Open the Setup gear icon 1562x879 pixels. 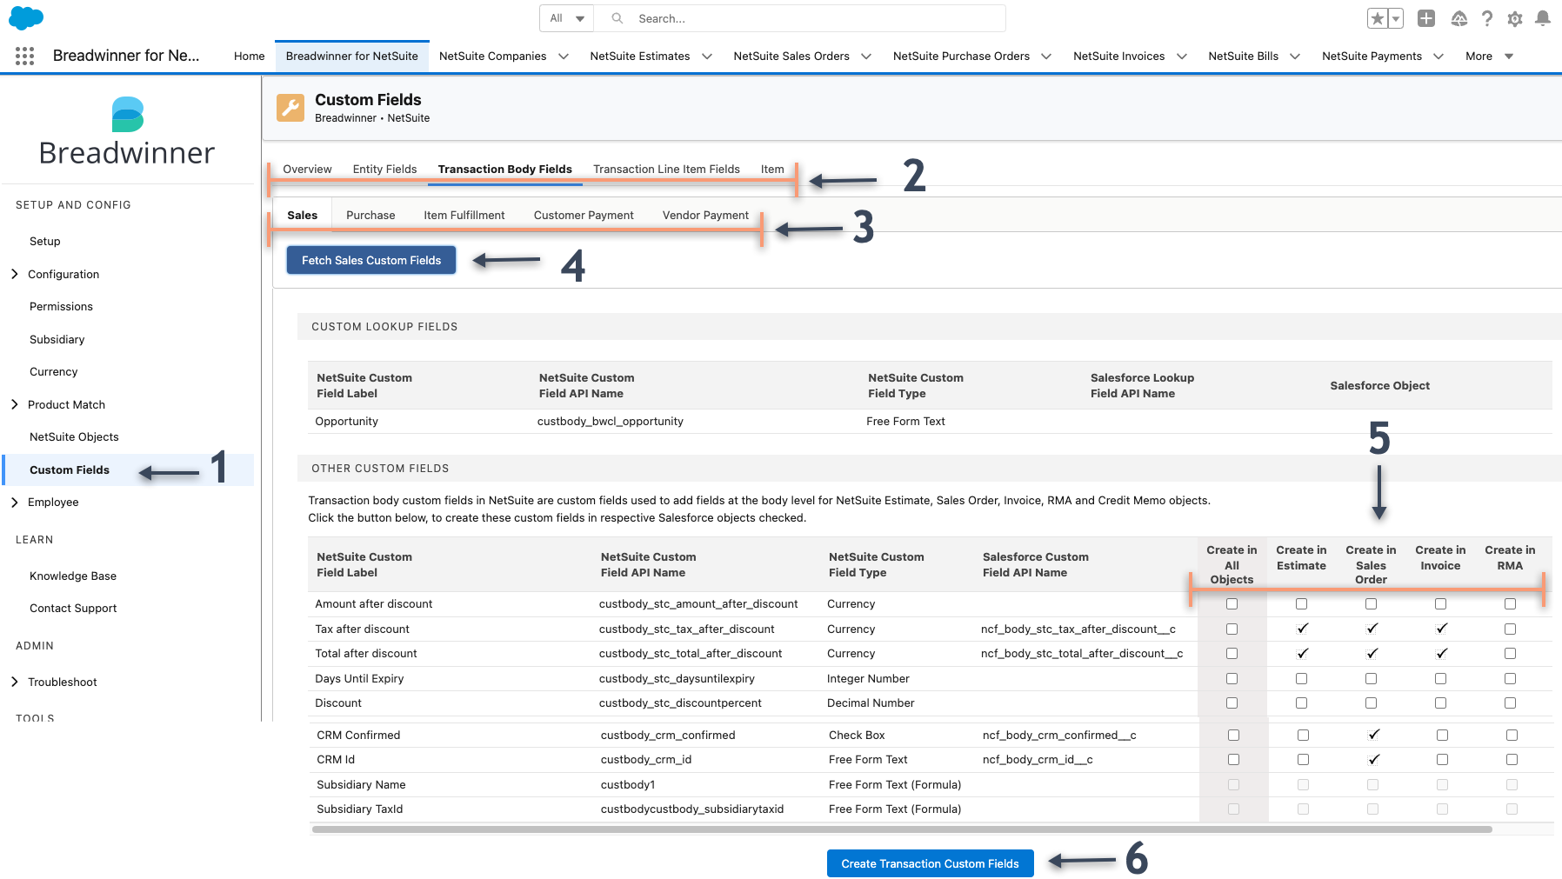click(1515, 18)
